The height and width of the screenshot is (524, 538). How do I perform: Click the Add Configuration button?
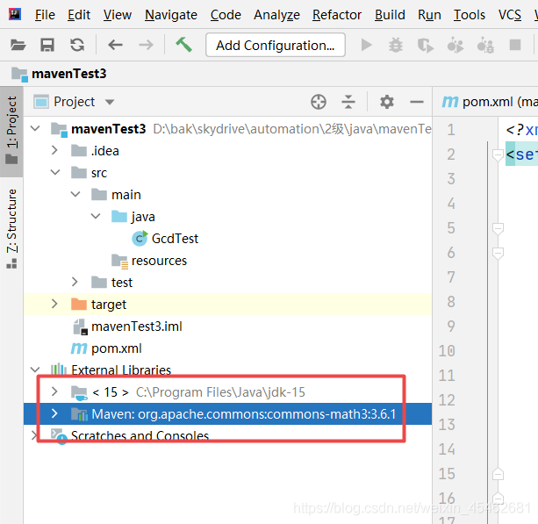pos(276,45)
